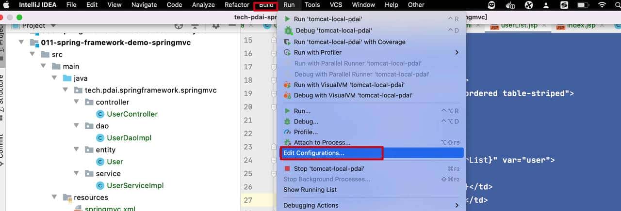
Task: Open the File menu
Action: point(71,5)
